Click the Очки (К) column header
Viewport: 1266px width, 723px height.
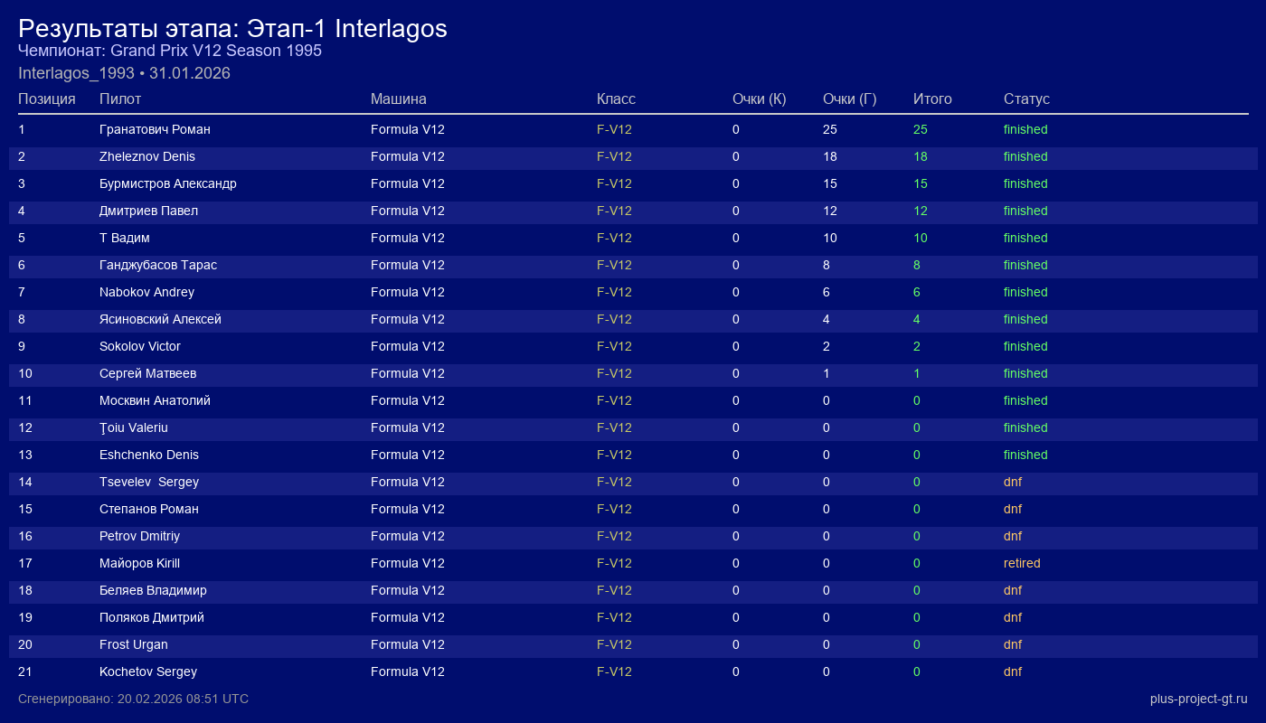[759, 99]
